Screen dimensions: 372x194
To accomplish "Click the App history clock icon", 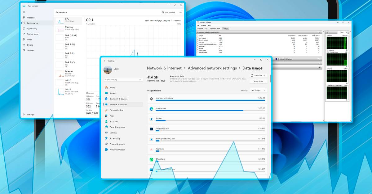I will (24, 28).
